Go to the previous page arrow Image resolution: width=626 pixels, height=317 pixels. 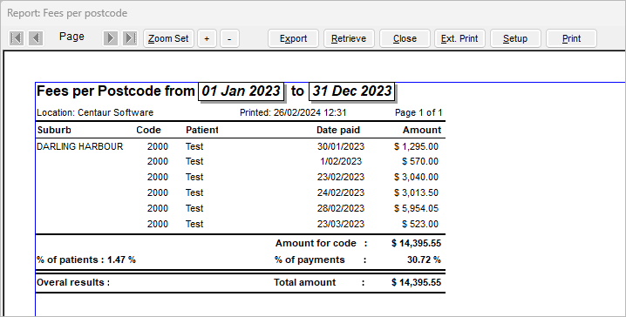coord(36,38)
